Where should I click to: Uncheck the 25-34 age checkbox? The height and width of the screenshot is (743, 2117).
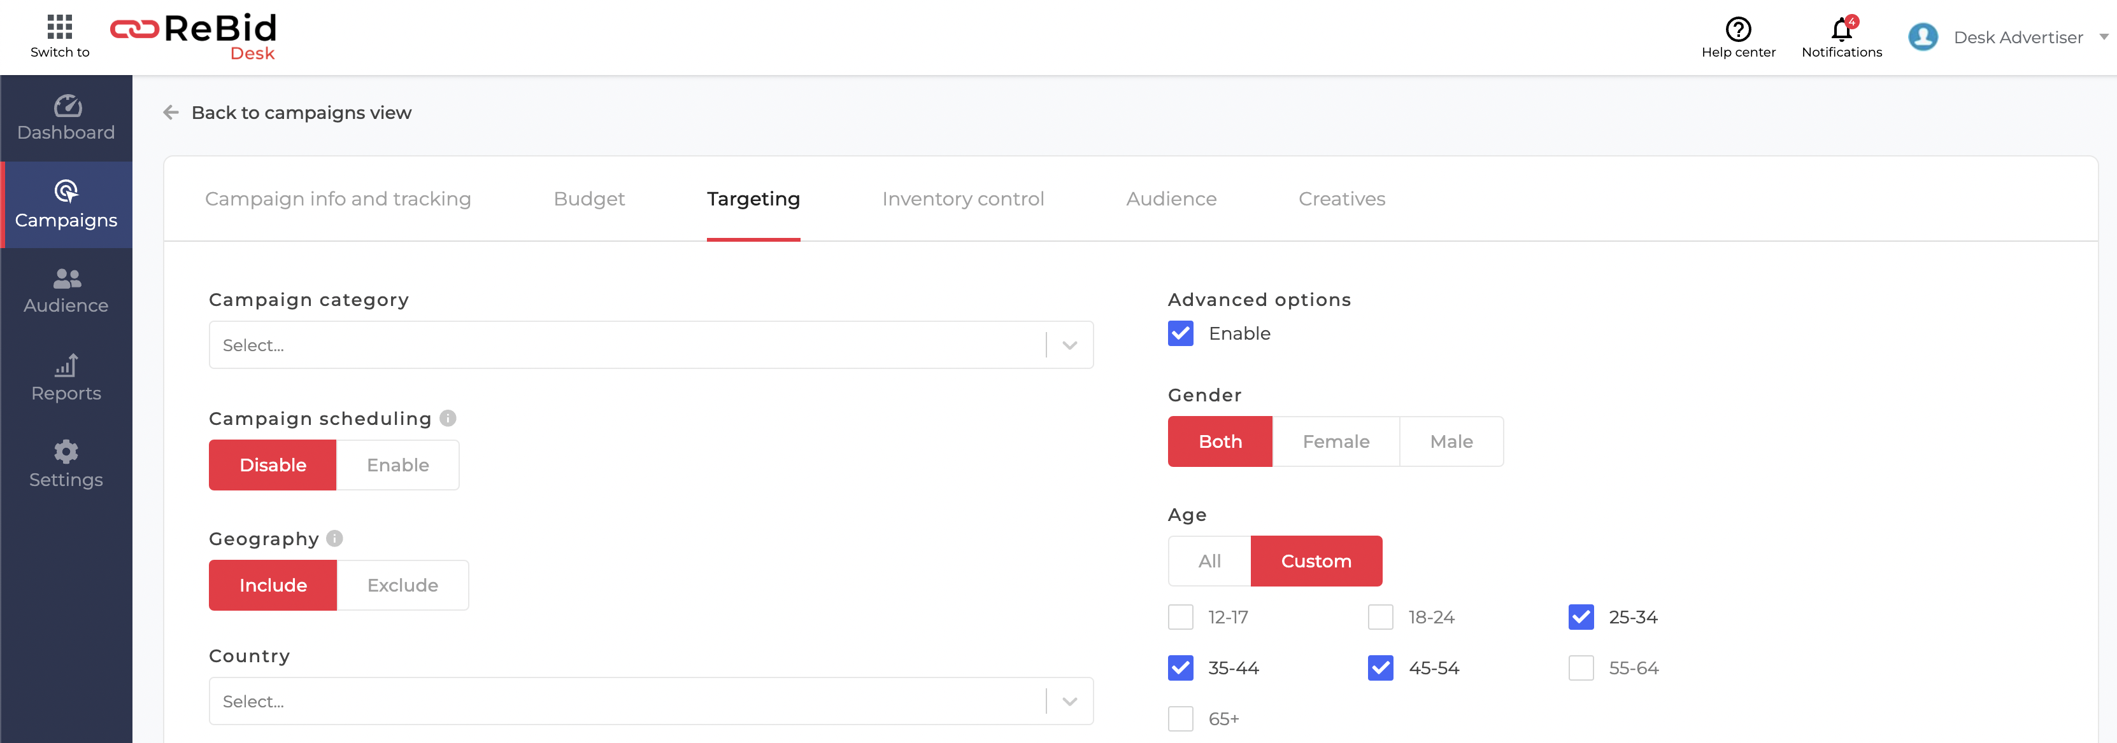(x=1581, y=616)
